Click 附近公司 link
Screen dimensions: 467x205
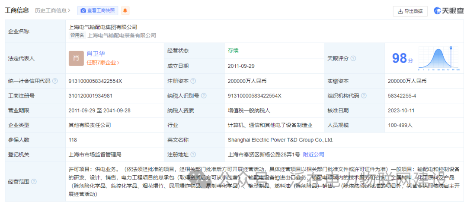tap(313, 155)
